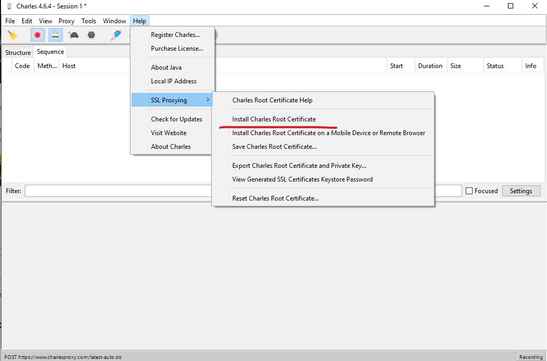Select Visit Website menu item
This screenshot has width=547, height=361.
click(172, 133)
